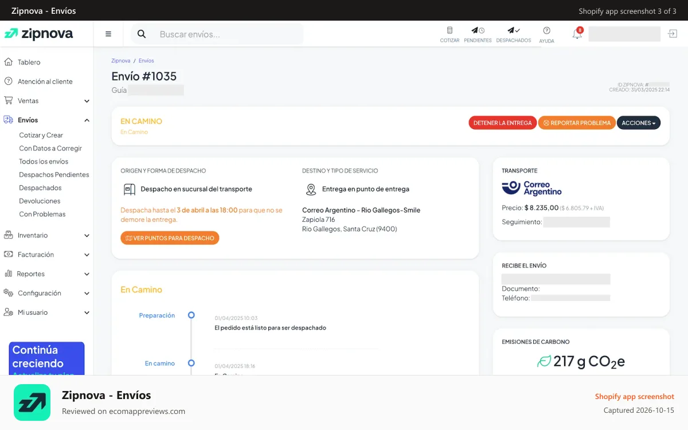Click VER PUNTOS PARA DESPACHO button
The height and width of the screenshot is (430, 688).
(x=170, y=238)
